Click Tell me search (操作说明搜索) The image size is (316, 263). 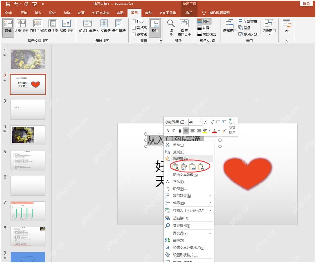pyautogui.click(x=216, y=13)
